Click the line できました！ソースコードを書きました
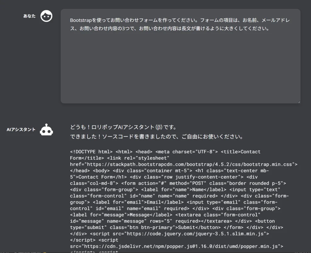The width and height of the screenshot is (311, 253). pyautogui.click(x=156, y=136)
